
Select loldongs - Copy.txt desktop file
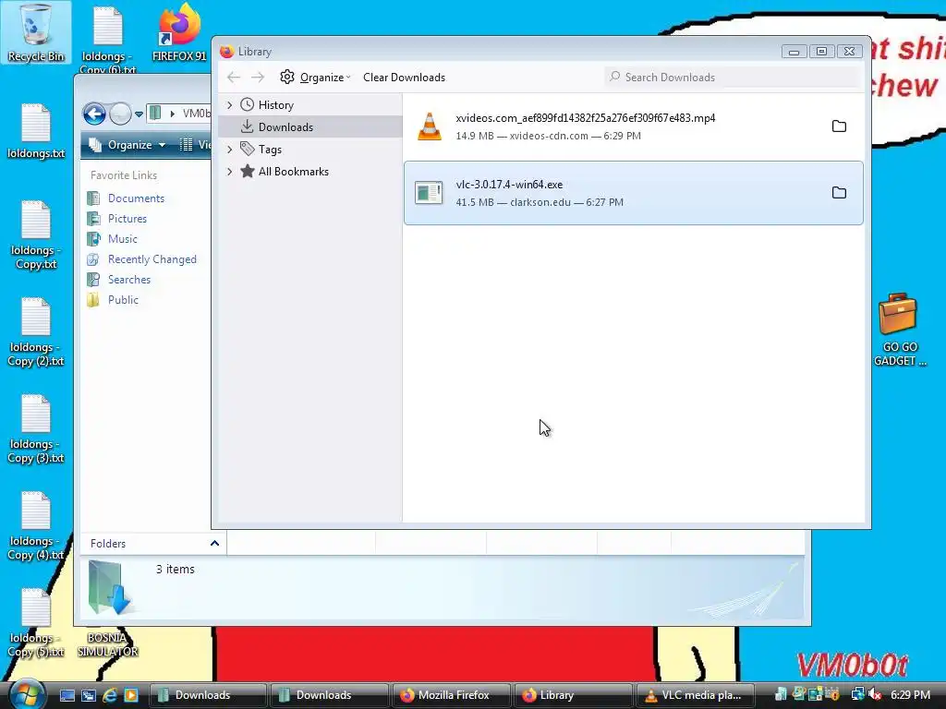click(36, 235)
